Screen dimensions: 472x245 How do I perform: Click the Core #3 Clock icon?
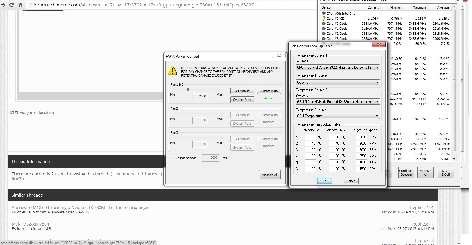coord(324,38)
